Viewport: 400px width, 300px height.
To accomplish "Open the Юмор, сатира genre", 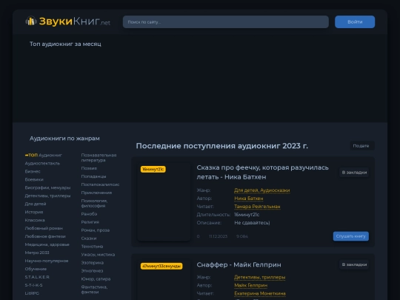I will [x=96, y=279].
